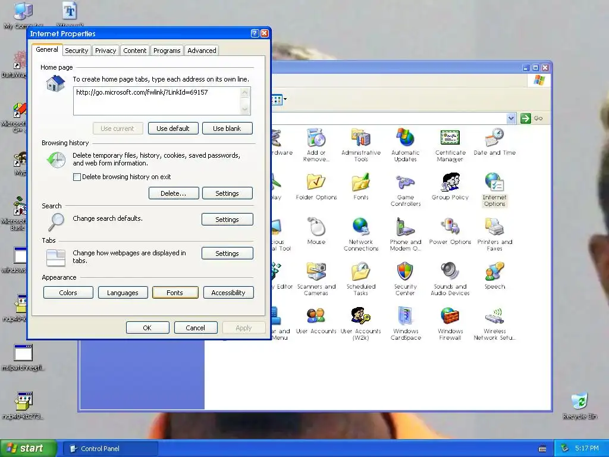This screenshot has width=609, height=457.
Task: Open Power Options icon
Action: [x=450, y=231]
